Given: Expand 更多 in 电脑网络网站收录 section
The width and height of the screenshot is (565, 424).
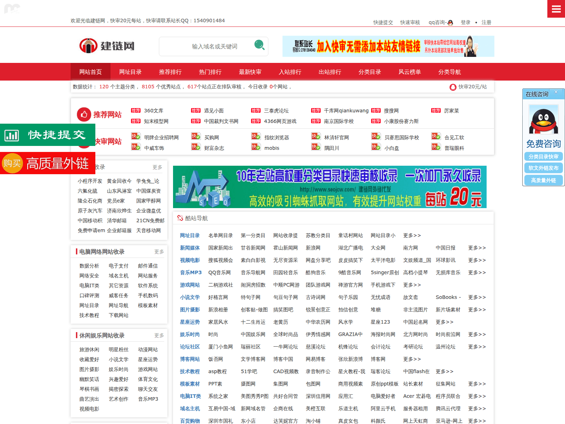Looking at the screenshot, I should [x=159, y=252].
